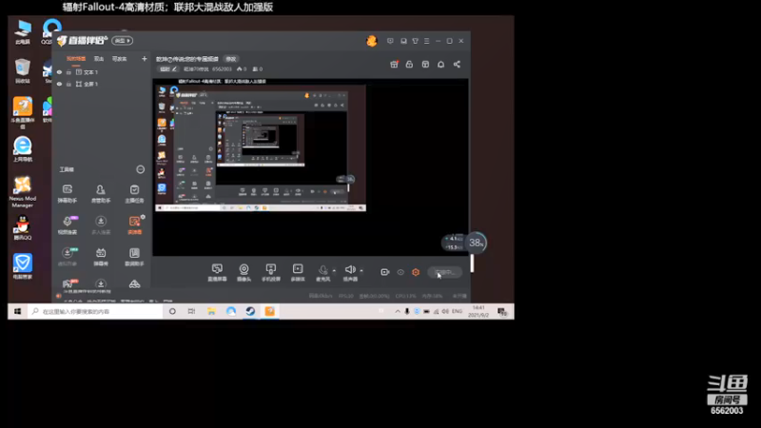
Task: Toggle visibility eye of 文本 1 layer
Action: tap(59, 72)
